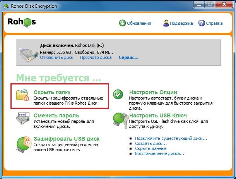Choose Сменить пароль heading
Image resolution: width=236 pixels, height=179 pixels.
coord(56,115)
